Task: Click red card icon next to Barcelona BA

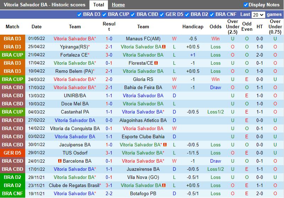Action: (60, 161)
